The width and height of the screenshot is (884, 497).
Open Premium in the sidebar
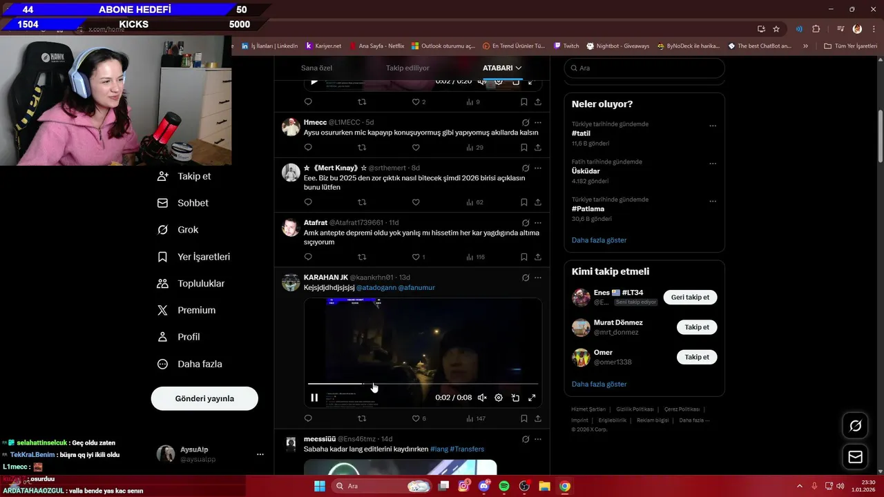[186, 311]
